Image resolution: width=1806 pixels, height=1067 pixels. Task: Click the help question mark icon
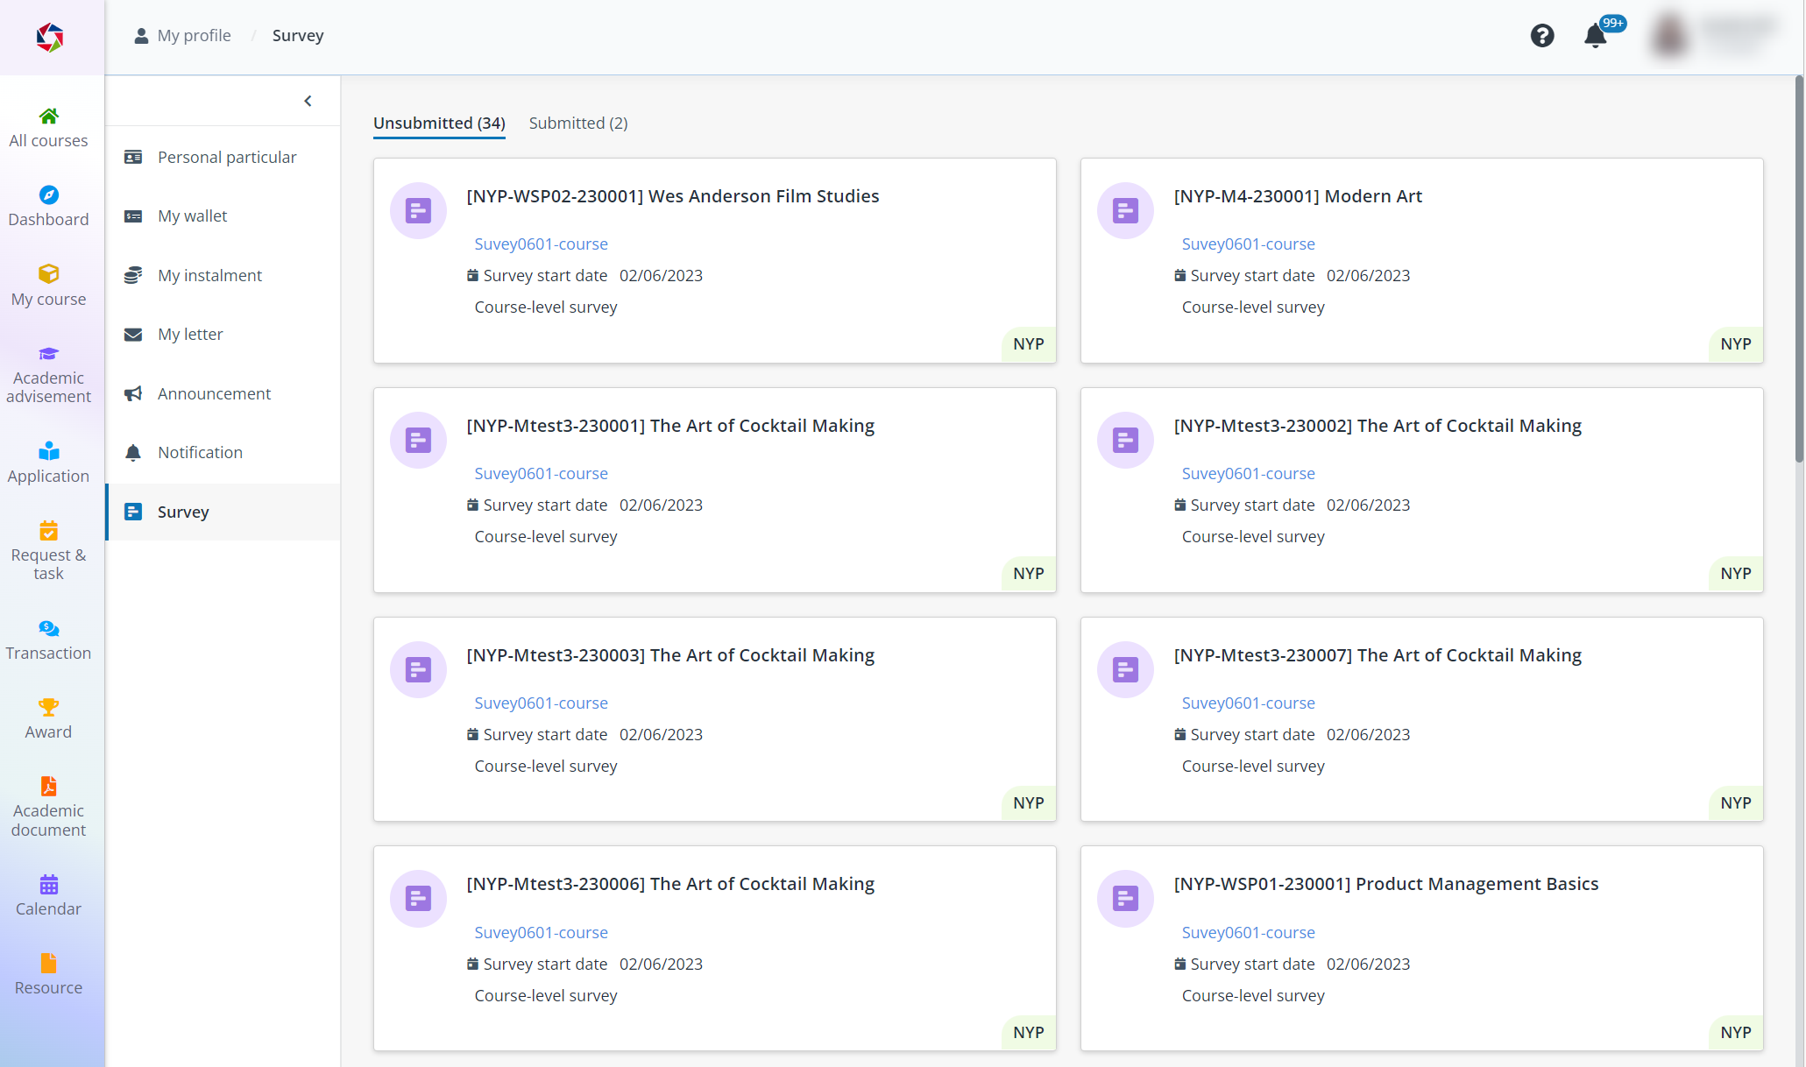[x=1542, y=36]
